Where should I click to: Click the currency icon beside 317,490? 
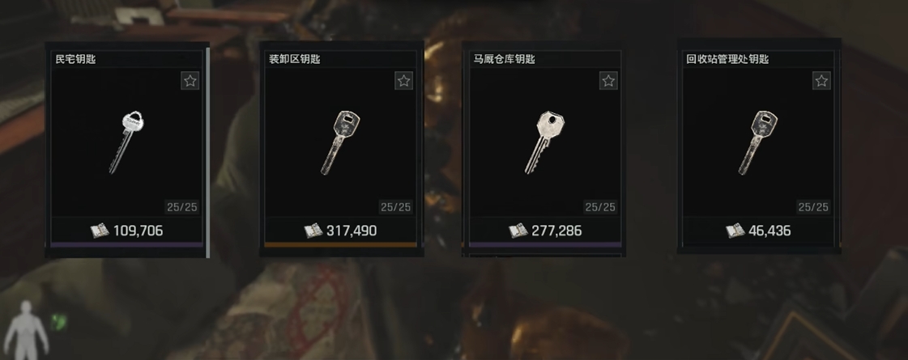tap(313, 231)
